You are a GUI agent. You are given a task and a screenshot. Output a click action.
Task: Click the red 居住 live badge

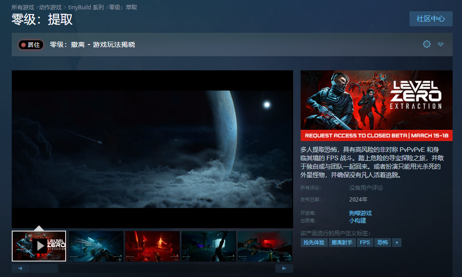click(x=31, y=45)
